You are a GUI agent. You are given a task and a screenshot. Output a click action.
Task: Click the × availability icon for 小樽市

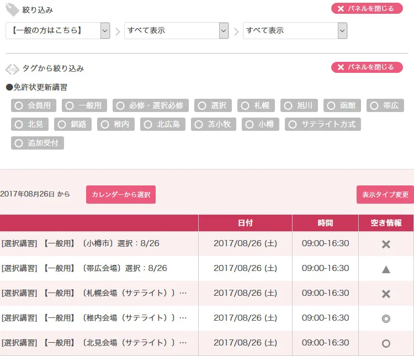coord(386,244)
